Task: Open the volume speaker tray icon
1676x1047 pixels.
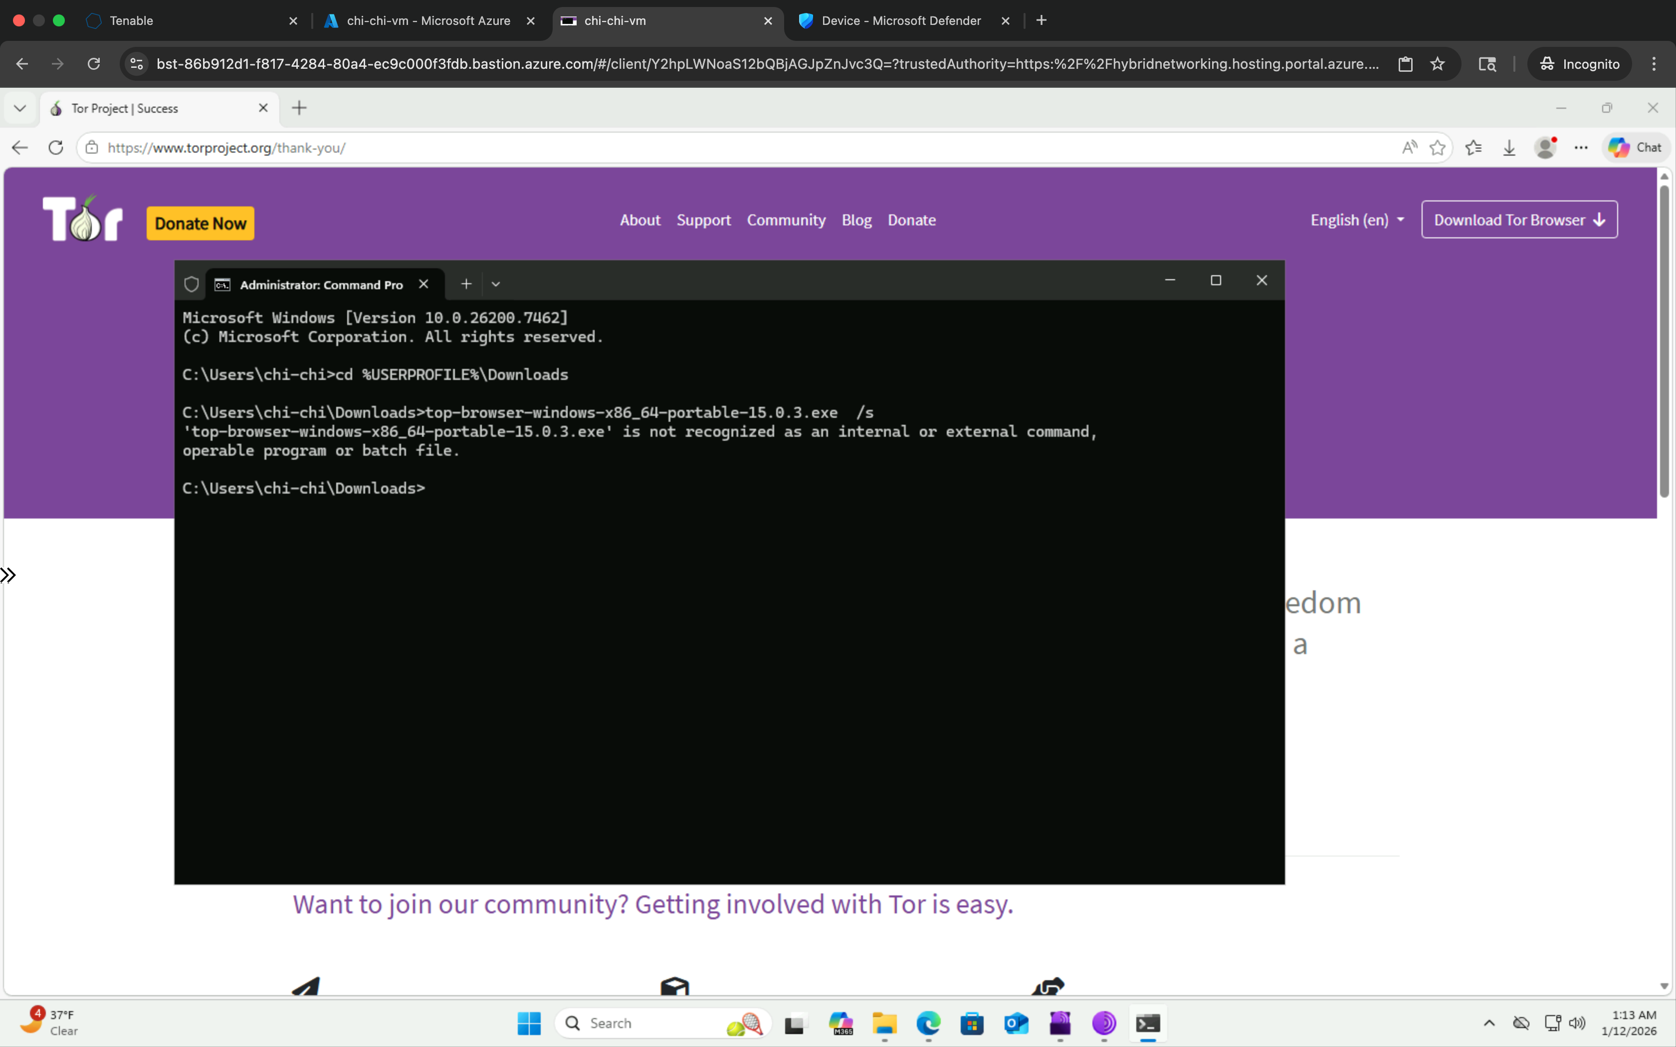Action: (x=1577, y=1023)
